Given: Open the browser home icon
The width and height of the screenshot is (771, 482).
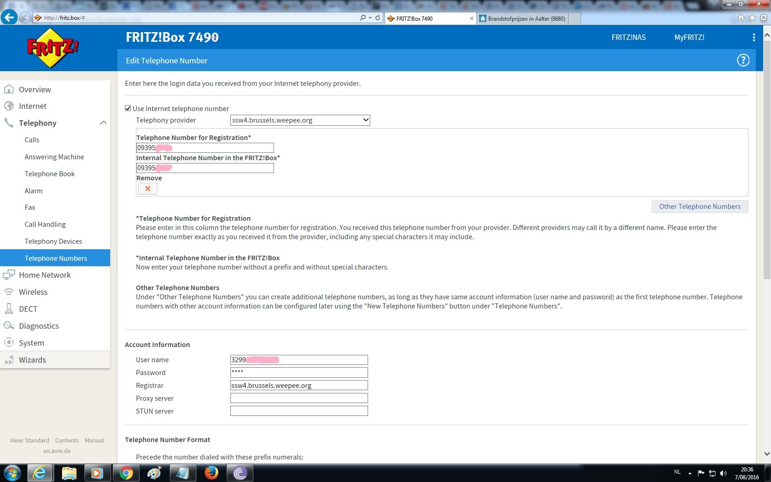Looking at the screenshot, I should [741, 18].
